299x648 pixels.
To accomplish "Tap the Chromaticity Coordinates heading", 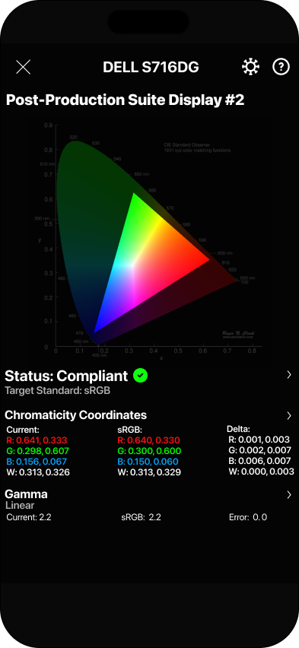I will click(x=75, y=415).
